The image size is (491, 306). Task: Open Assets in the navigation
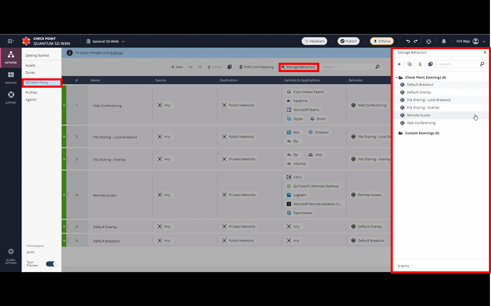[x=31, y=65]
